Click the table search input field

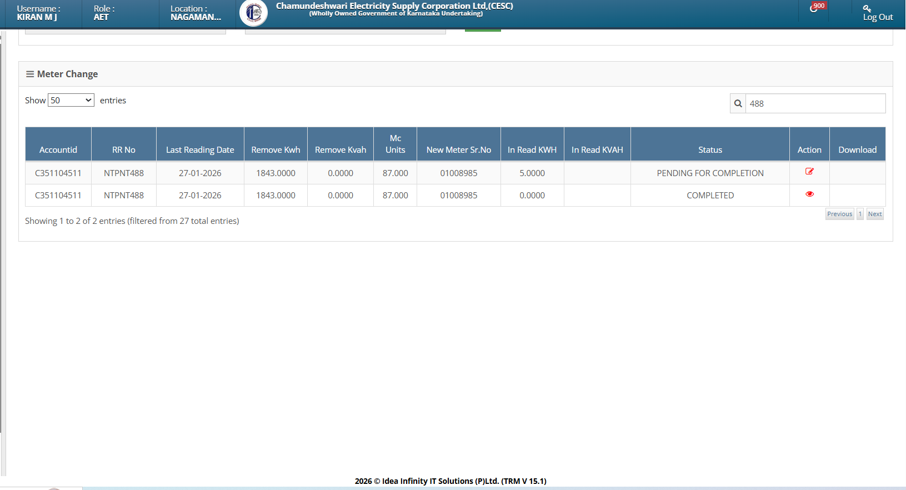pyautogui.click(x=815, y=103)
